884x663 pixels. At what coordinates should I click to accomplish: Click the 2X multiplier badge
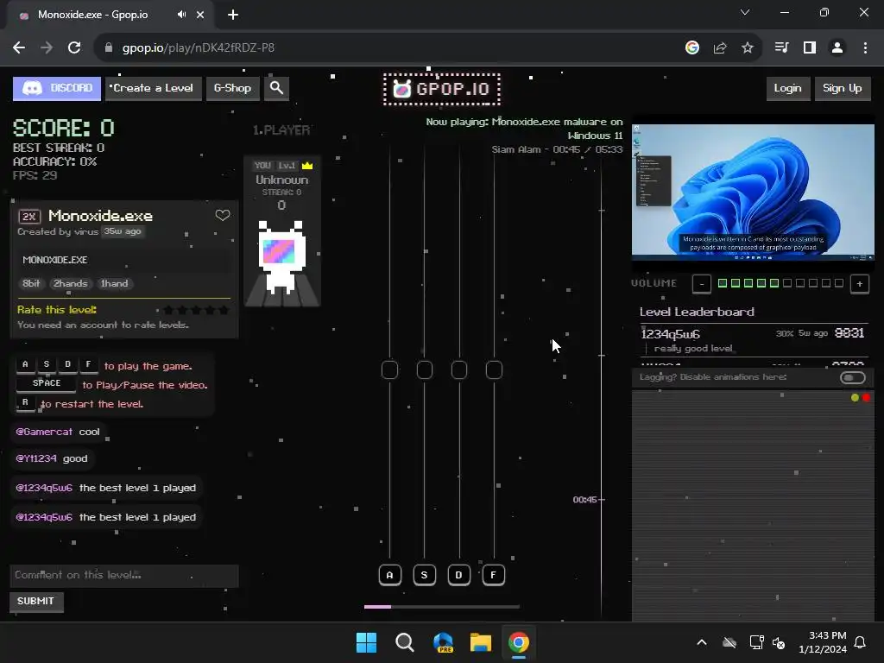tap(29, 217)
